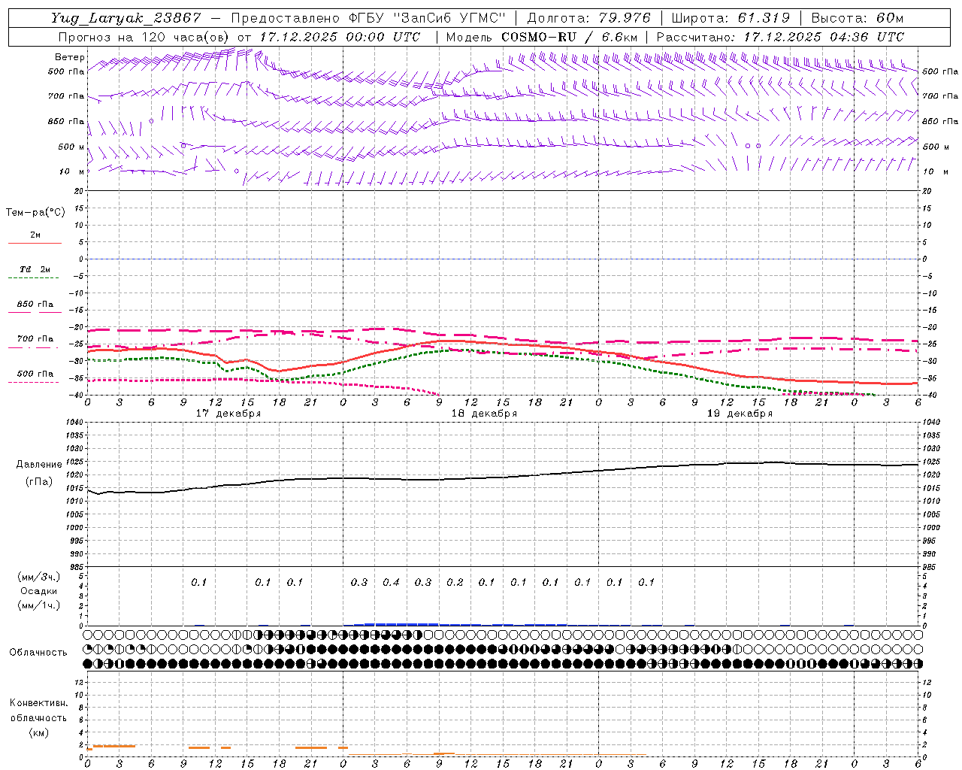Select the "17 декабря" date label
This screenshot has height=770, width=962.
click(228, 414)
